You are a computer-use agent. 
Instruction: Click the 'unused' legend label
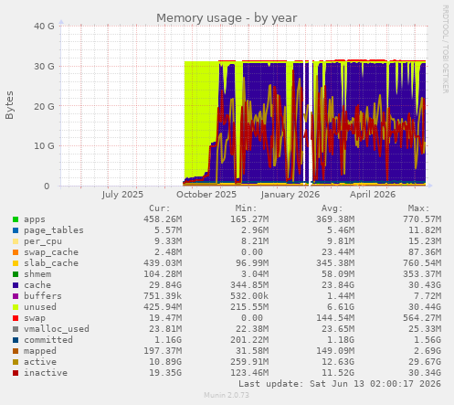pos(40,307)
